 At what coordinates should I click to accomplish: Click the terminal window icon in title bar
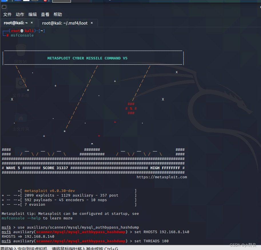4,7
